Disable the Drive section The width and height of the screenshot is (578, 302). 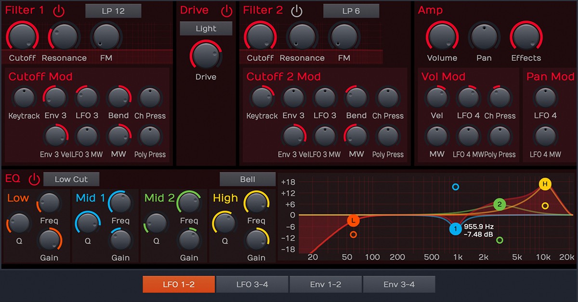click(226, 10)
